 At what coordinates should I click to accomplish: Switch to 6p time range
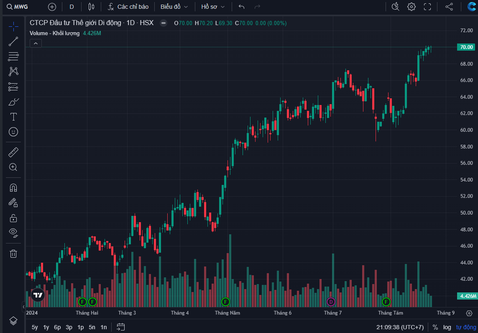pos(57,327)
